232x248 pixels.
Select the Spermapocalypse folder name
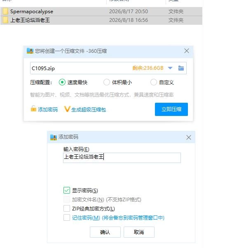point(32,12)
